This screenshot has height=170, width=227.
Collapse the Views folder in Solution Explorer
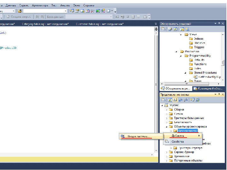pyautogui.click(x=181, y=35)
